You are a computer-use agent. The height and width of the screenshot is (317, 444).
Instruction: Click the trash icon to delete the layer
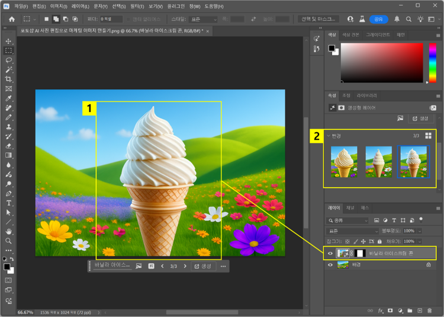click(x=429, y=310)
